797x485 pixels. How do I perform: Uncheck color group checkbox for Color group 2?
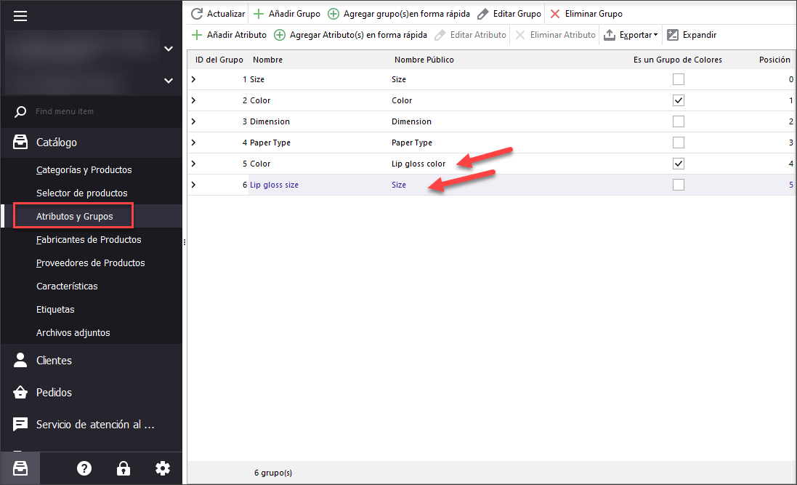click(678, 100)
